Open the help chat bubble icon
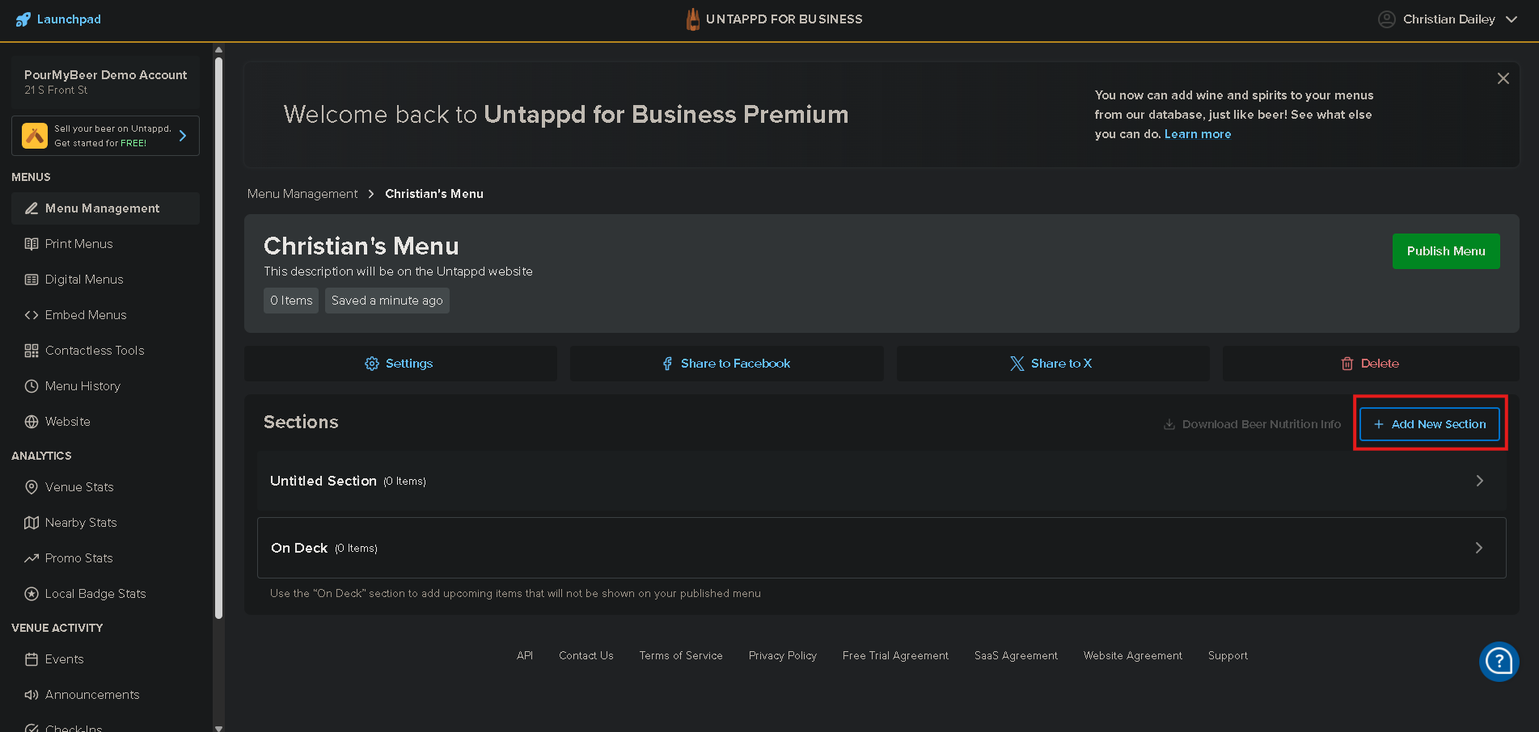 1499,662
